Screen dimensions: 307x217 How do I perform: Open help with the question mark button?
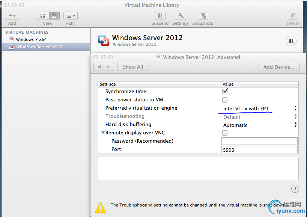295,189
